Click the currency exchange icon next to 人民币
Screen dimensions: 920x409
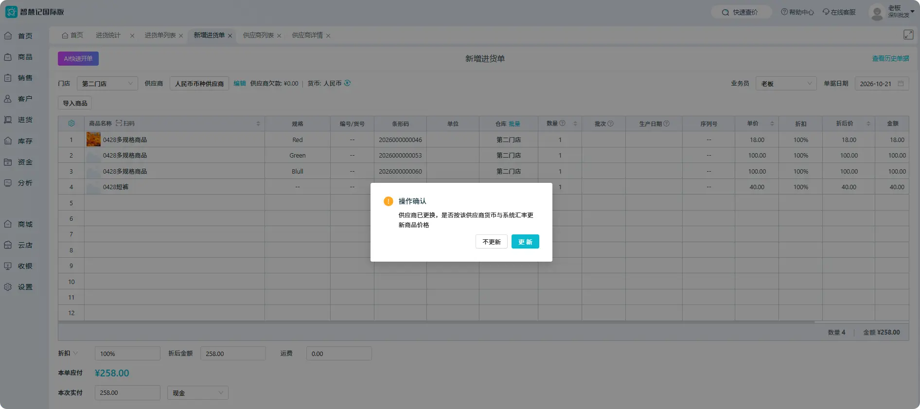[347, 83]
